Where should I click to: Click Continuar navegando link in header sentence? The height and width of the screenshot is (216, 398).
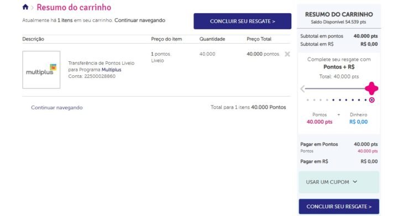tap(140, 20)
